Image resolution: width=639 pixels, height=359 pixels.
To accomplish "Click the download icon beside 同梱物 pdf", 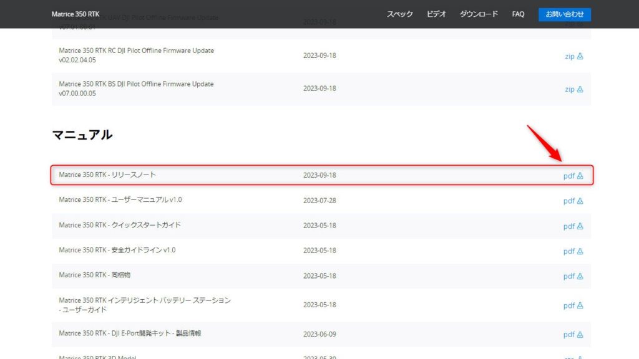I will [582, 276].
